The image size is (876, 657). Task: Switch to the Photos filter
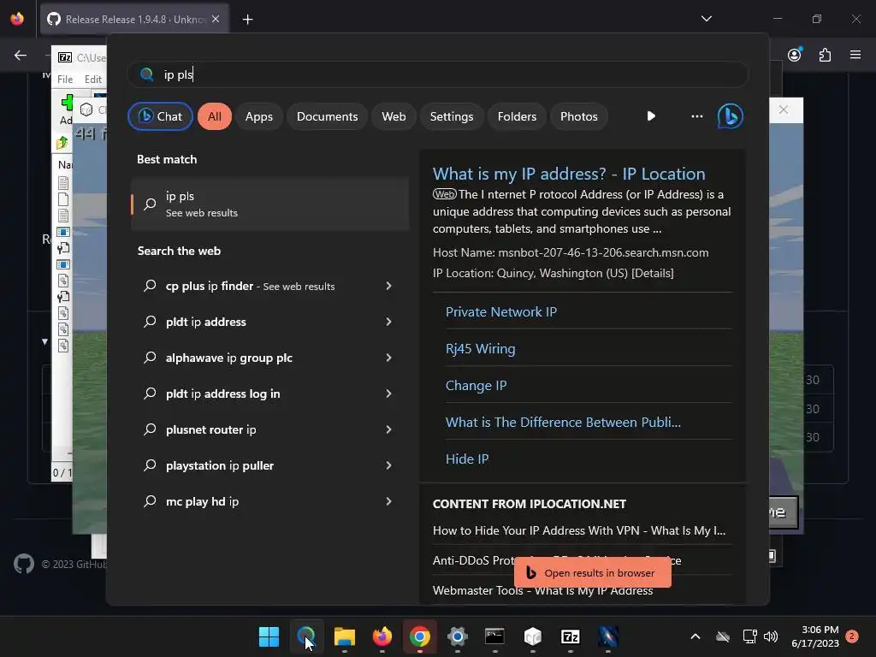(579, 116)
